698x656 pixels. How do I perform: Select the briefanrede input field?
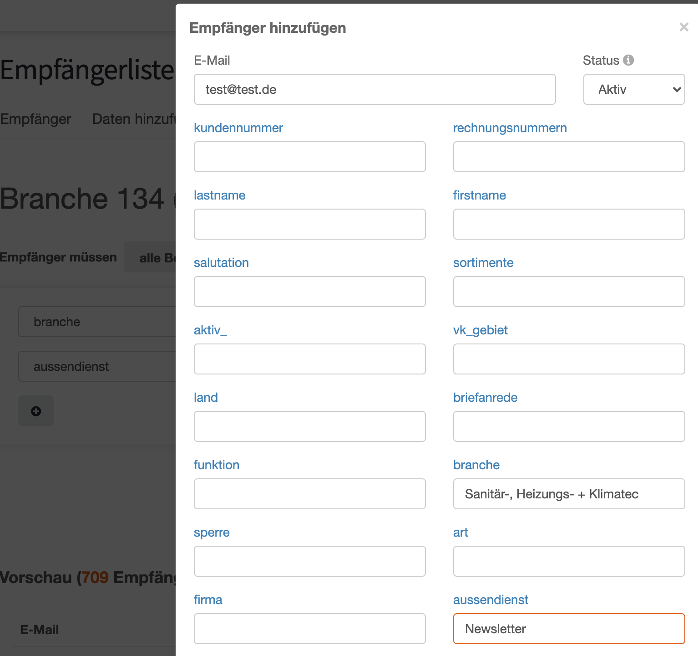coord(569,426)
